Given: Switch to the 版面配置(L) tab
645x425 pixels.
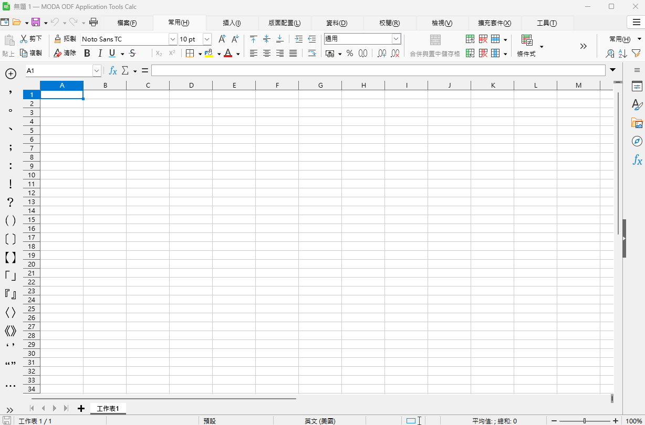Looking at the screenshot, I should (x=284, y=23).
